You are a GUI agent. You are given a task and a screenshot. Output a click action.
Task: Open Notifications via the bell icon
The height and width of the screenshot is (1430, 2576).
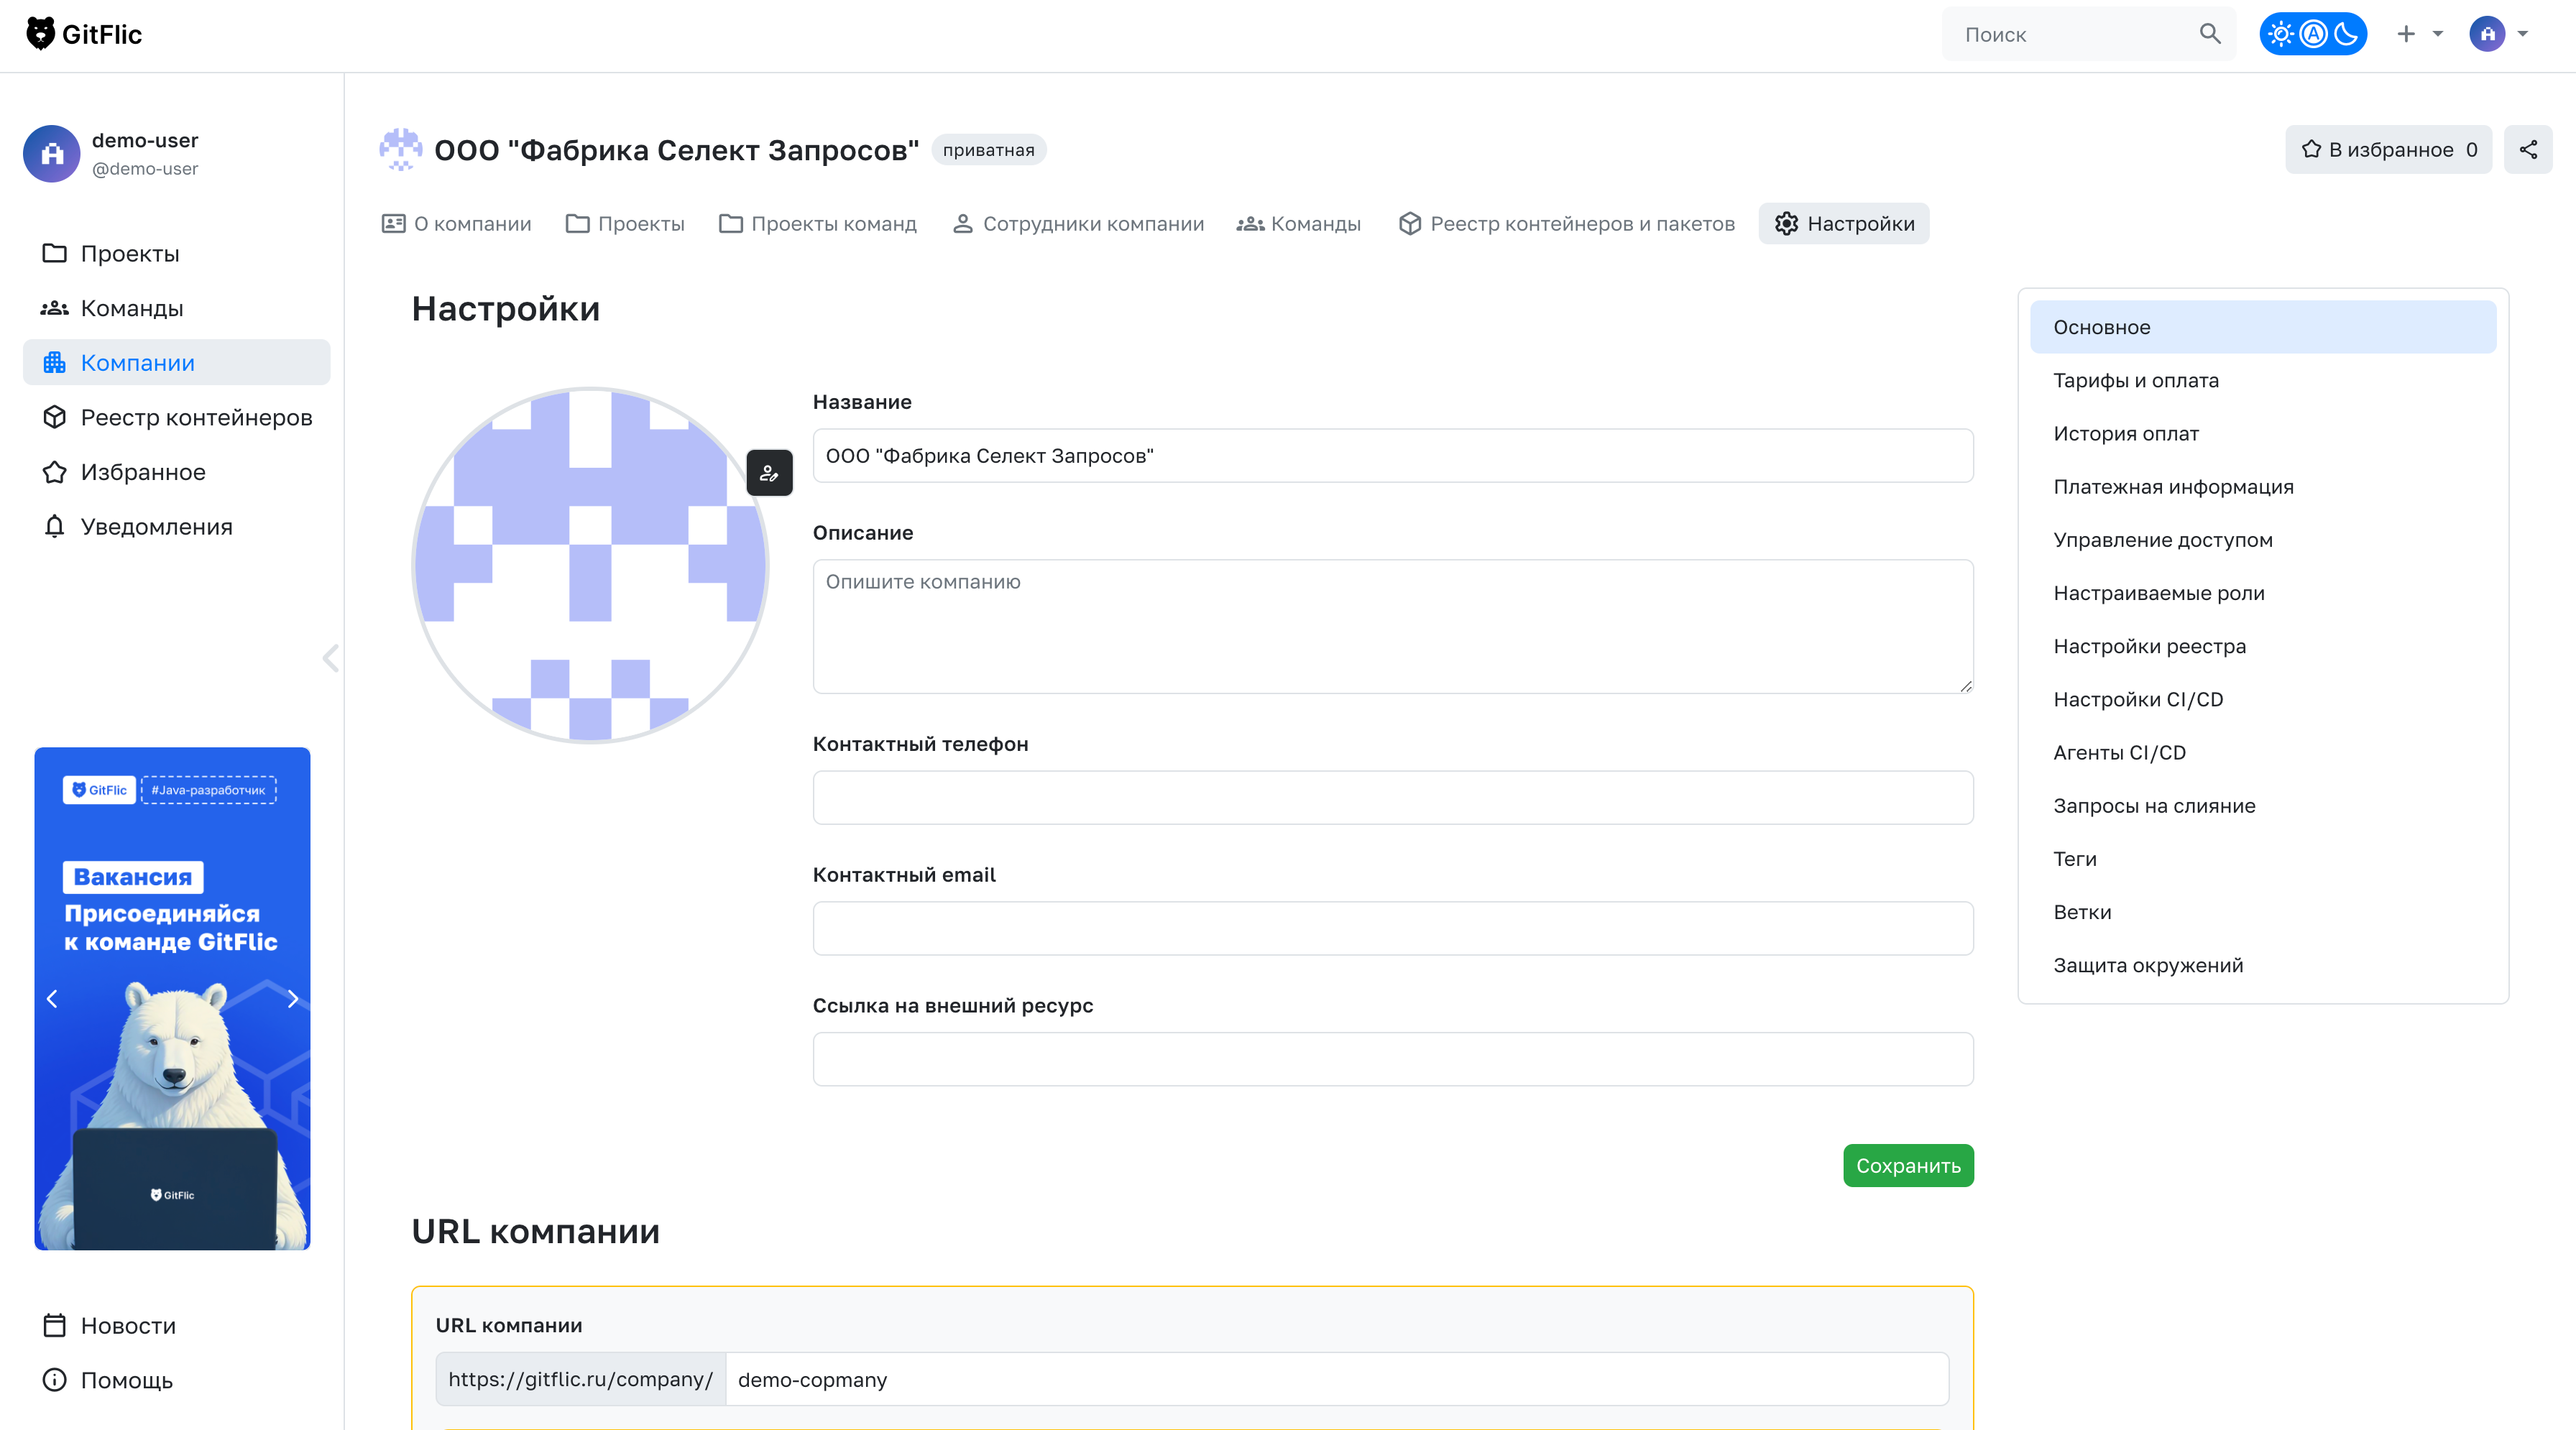pyautogui.click(x=54, y=527)
